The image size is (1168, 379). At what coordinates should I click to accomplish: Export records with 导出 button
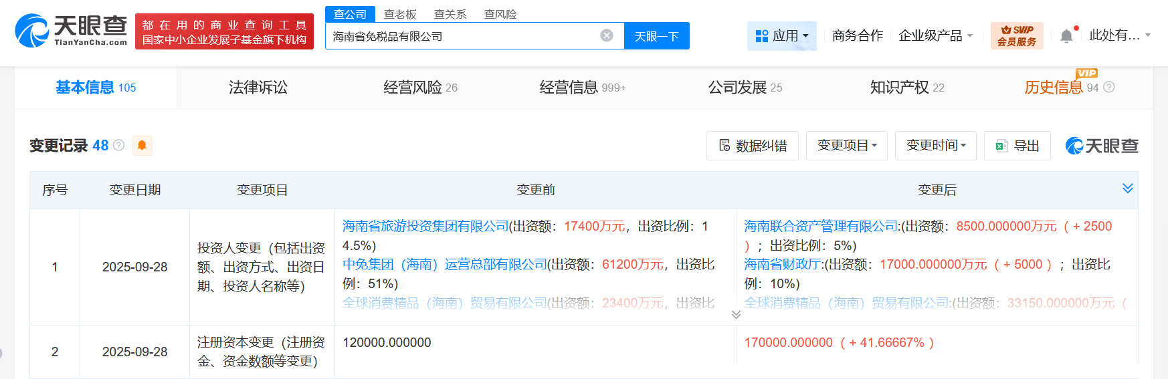1017,145
